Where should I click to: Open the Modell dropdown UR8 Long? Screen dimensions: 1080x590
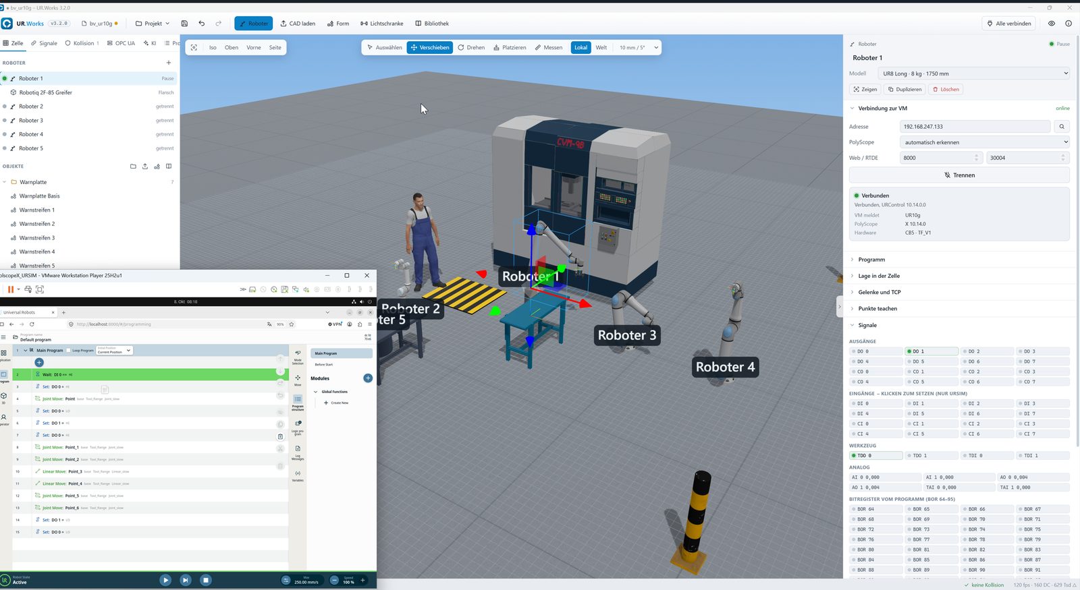[x=975, y=73]
